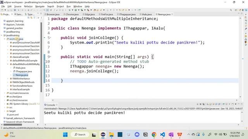Click the Project Explorer vertical scrollbar

[x=41, y=57]
